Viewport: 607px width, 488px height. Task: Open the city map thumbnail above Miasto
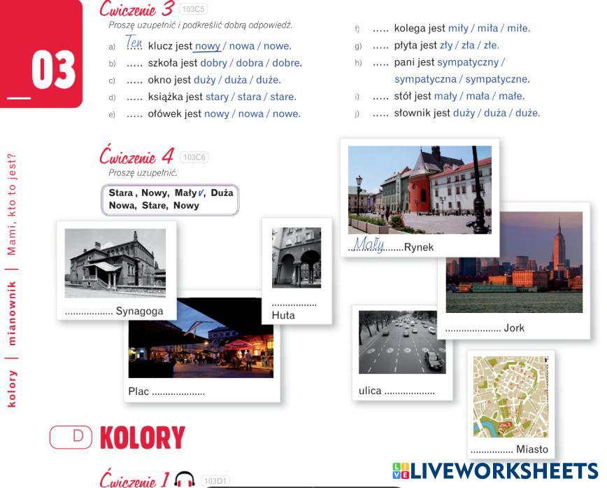(x=510, y=397)
